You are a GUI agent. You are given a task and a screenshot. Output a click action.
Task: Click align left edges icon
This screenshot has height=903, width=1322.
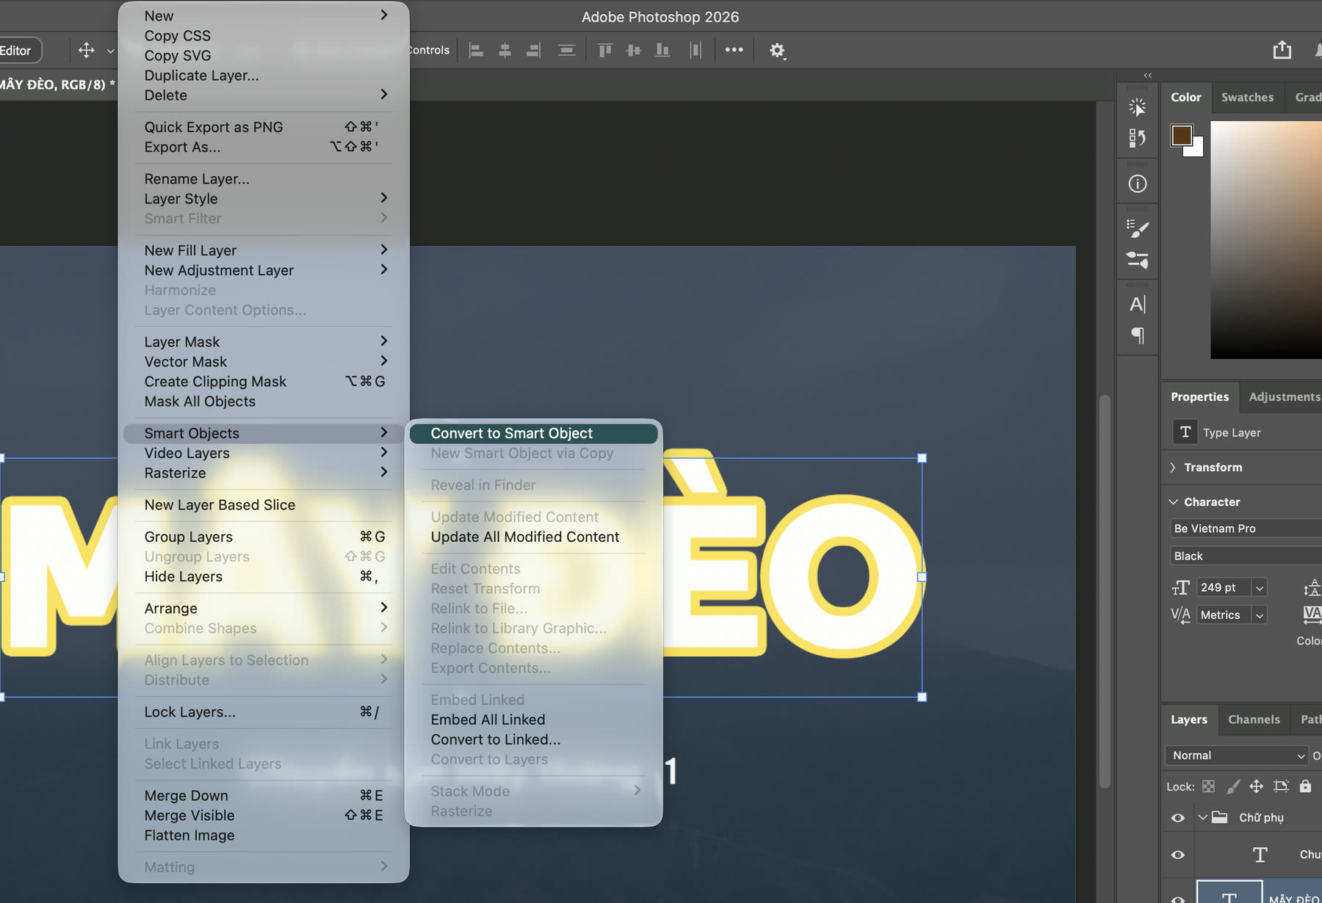pos(476,50)
